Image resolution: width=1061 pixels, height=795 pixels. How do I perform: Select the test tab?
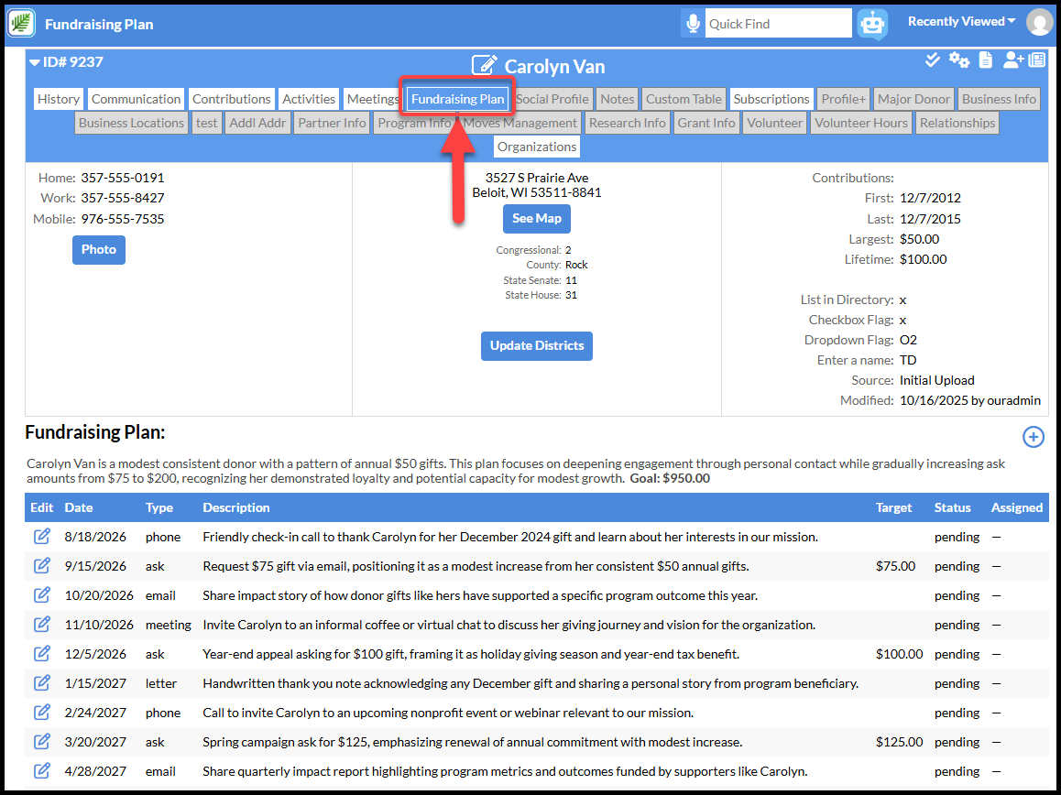pyautogui.click(x=206, y=123)
